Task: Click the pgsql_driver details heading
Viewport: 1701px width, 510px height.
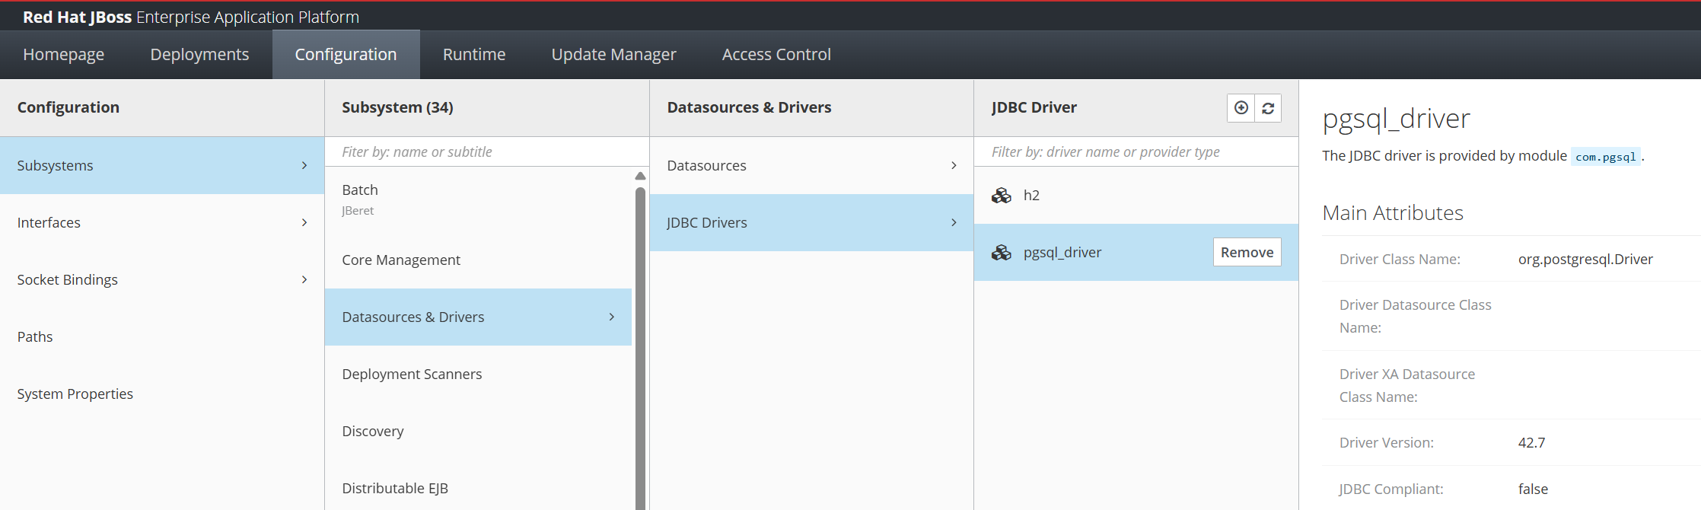Action: click(1396, 119)
